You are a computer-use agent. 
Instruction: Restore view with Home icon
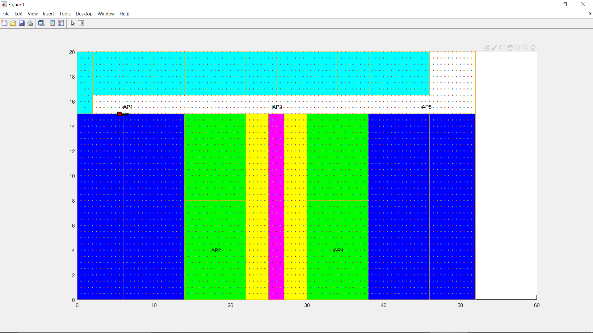(x=533, y=48)
